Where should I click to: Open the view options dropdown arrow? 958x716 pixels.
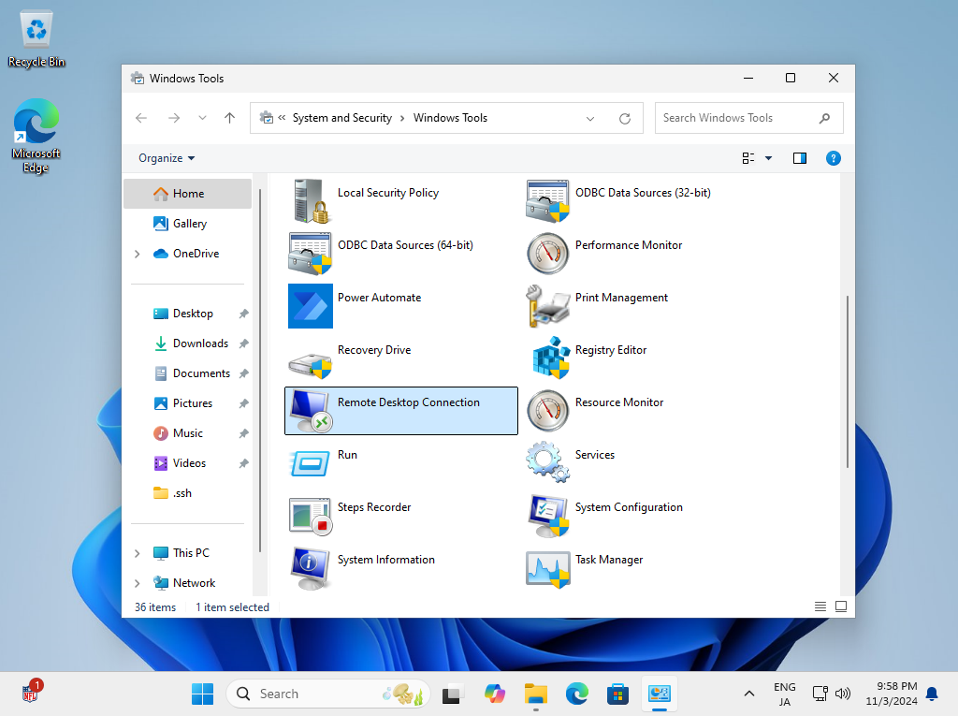769,158
